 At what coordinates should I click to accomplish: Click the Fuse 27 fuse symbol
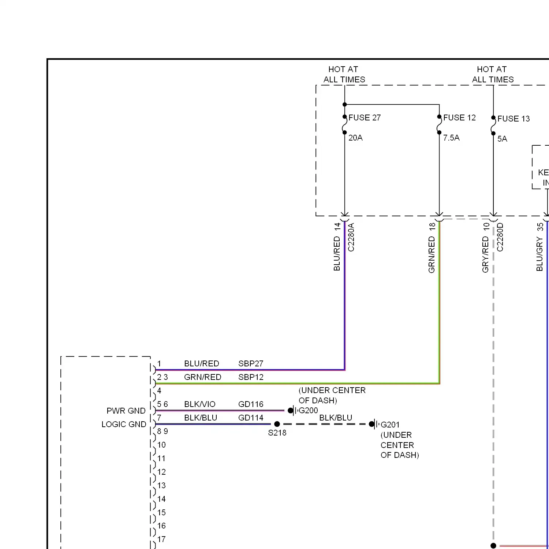tap(344, 124)
